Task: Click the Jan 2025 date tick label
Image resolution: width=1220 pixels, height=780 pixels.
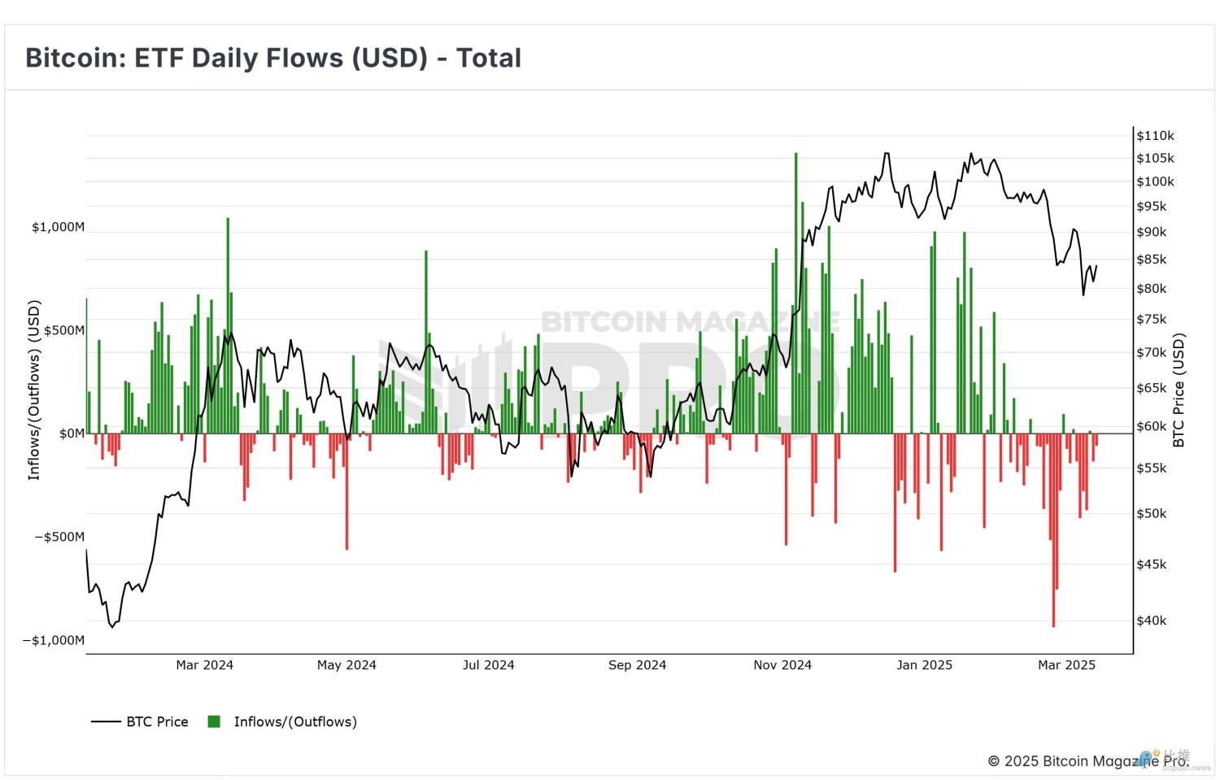Action: click(924, 665)
